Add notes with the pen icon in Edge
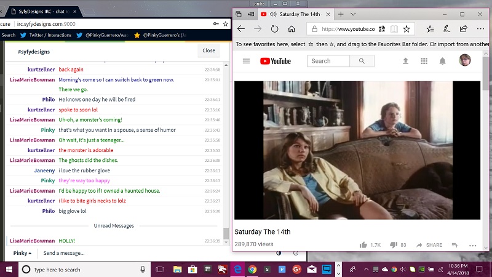The height and width of the screenshot is (277, 492). tap(446, 29)
